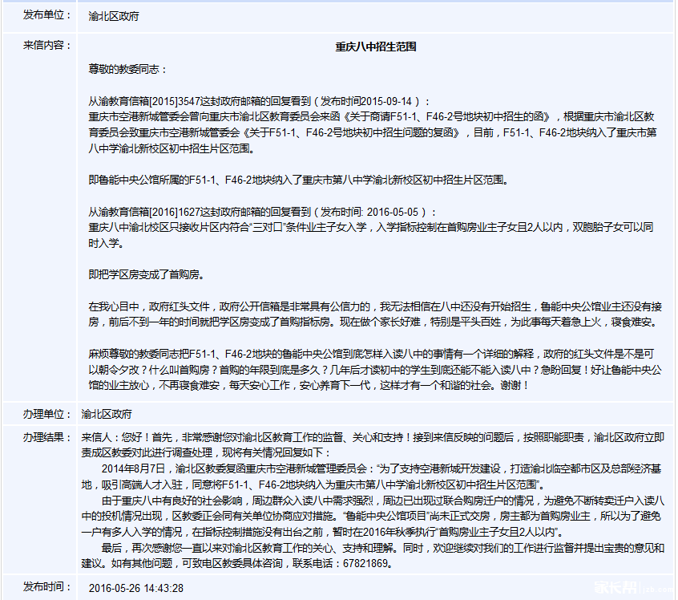Select 渝北区政府 next to 办理单位
678x600 pixels.
(107, 415)
